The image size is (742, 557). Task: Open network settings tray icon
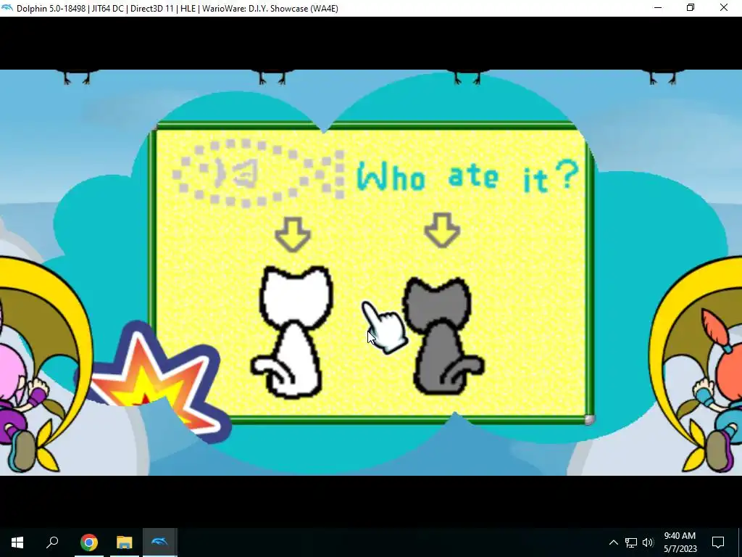[631, 542]
